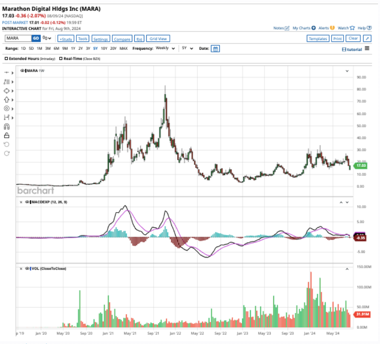Open Notes for MARA

(x=281, y=28)
